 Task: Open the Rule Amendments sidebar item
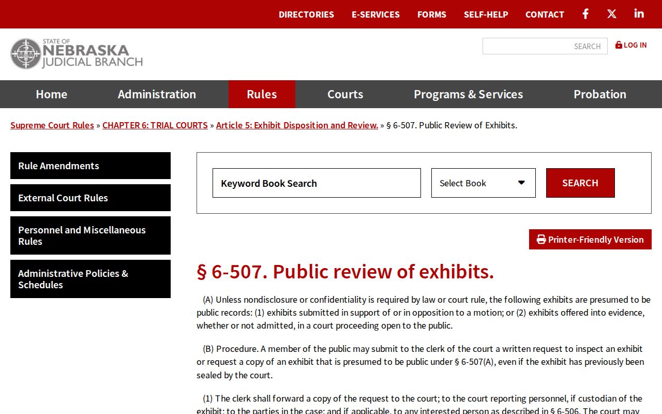pyautogui.click(x=91, y=166)
